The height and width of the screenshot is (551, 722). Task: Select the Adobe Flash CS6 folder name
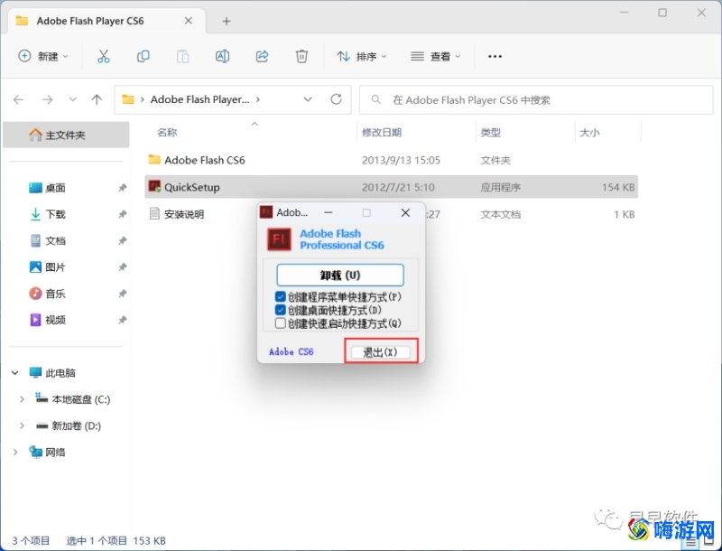coord(205,160)
